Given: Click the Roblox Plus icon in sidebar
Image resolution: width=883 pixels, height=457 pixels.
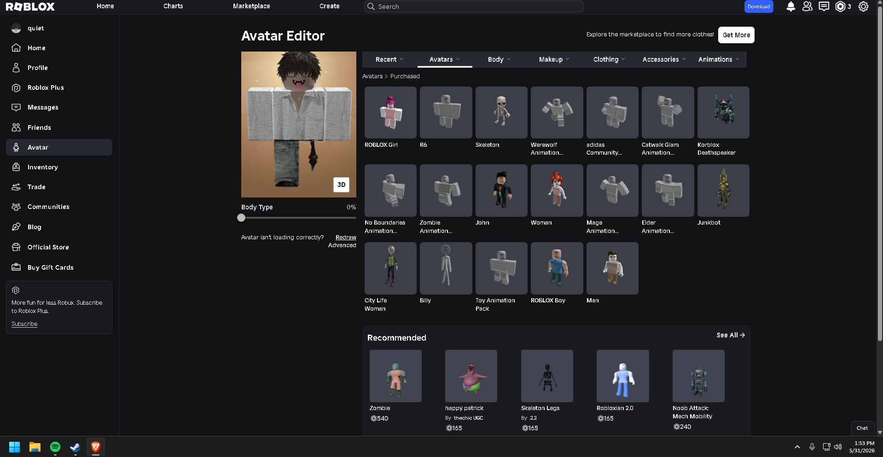Looking at the screenshot, I should 16,87.
